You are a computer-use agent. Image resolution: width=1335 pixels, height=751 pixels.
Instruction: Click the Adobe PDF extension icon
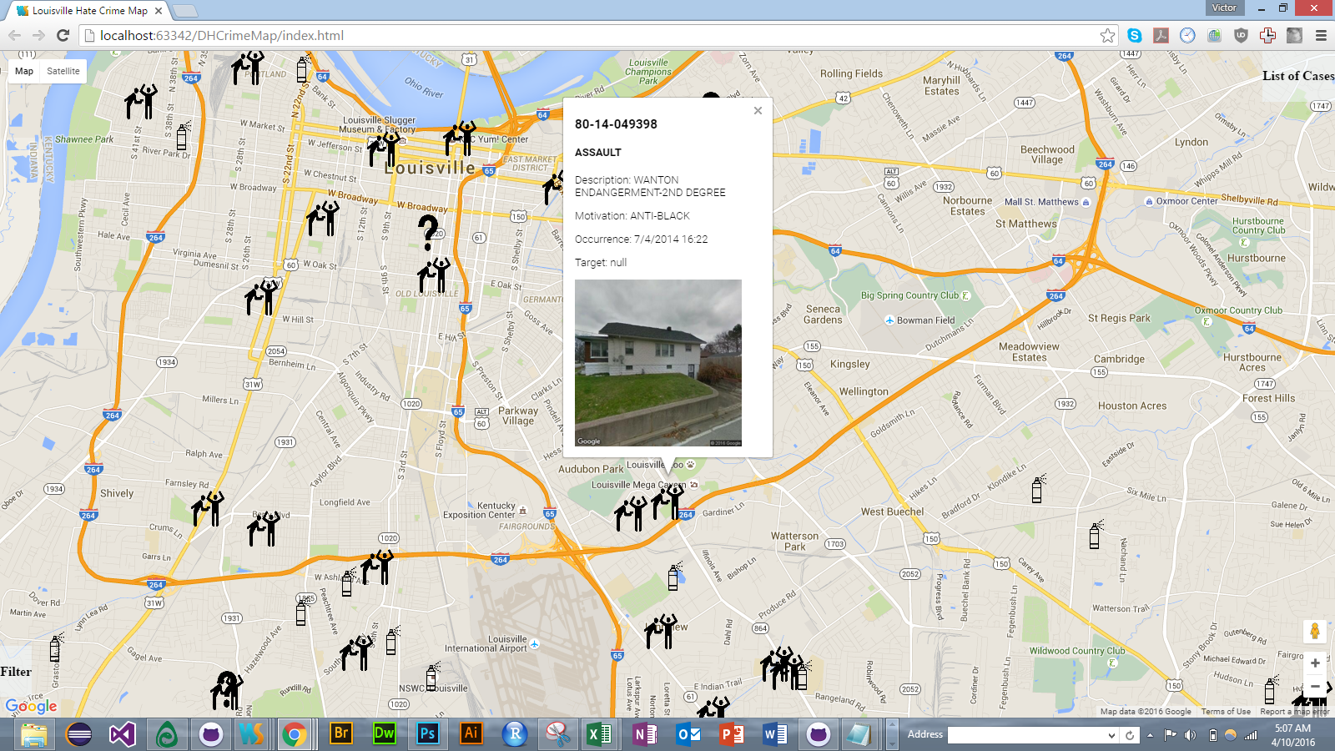pyautogui.click(x=1161, y=35)
